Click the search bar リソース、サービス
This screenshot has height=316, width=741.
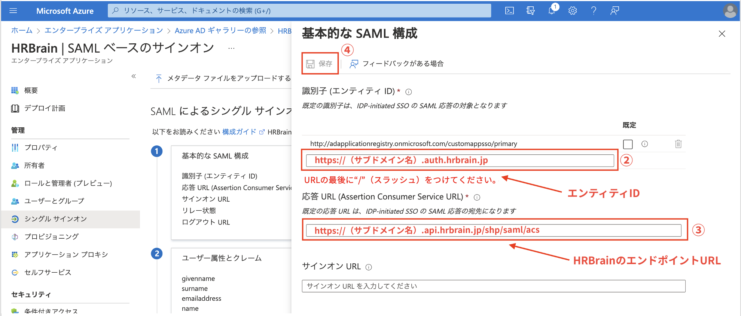tap(299, 11)
